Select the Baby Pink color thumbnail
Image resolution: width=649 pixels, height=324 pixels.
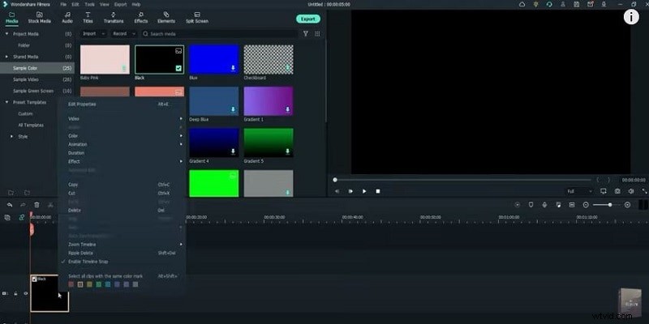105,59
